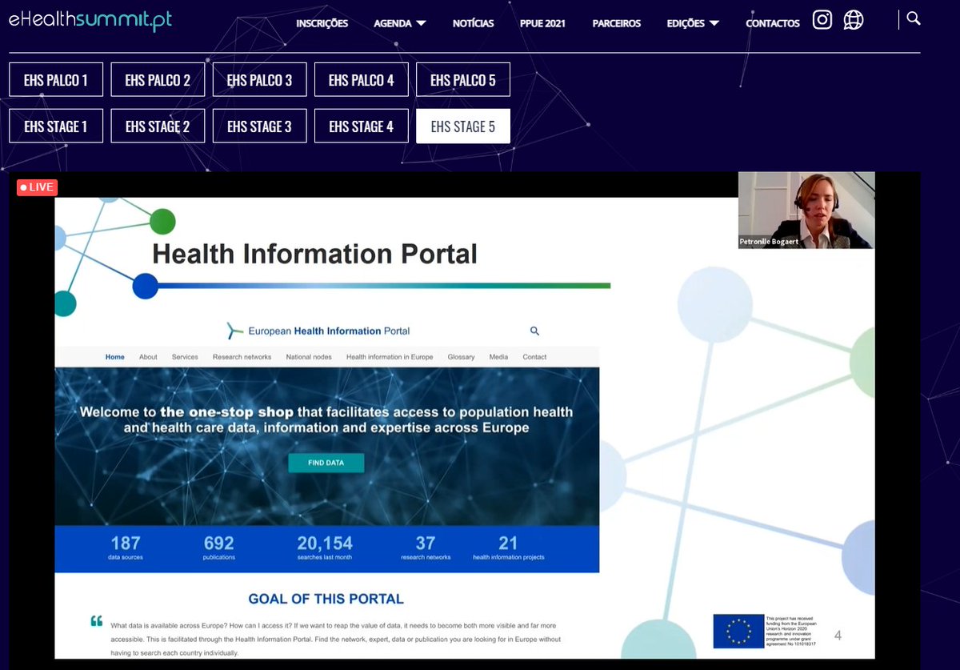Click the GOAL OF THIS PORTAL heading
960x670 pixels.
326,599
